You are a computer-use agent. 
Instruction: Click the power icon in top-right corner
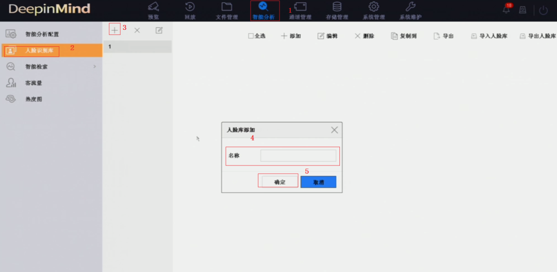click(x=543, y=10)
